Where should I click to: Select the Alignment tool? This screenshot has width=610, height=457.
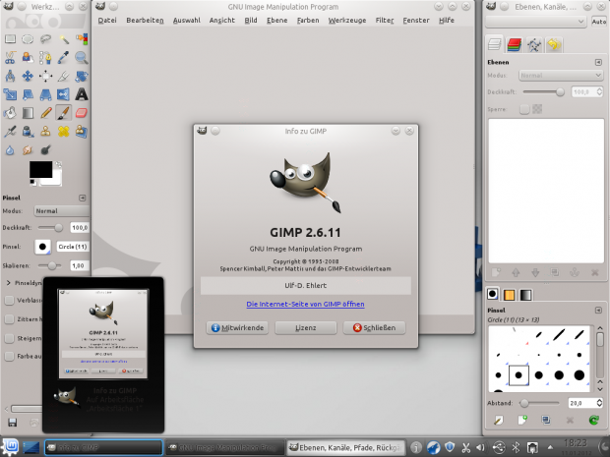pyautogui.click(x=45, y=76)
